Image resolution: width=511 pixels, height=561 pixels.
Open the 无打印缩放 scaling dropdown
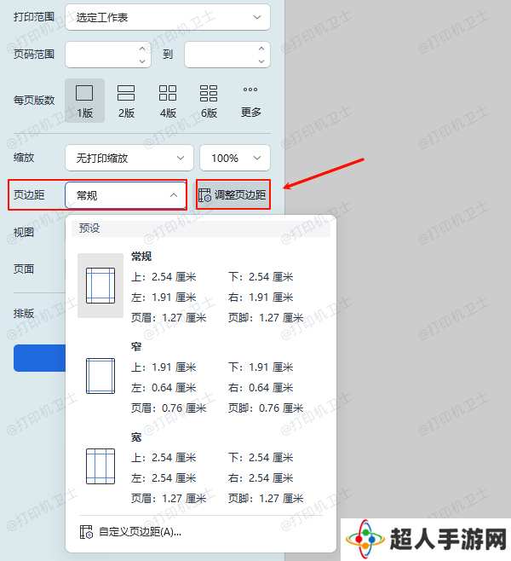129,158
